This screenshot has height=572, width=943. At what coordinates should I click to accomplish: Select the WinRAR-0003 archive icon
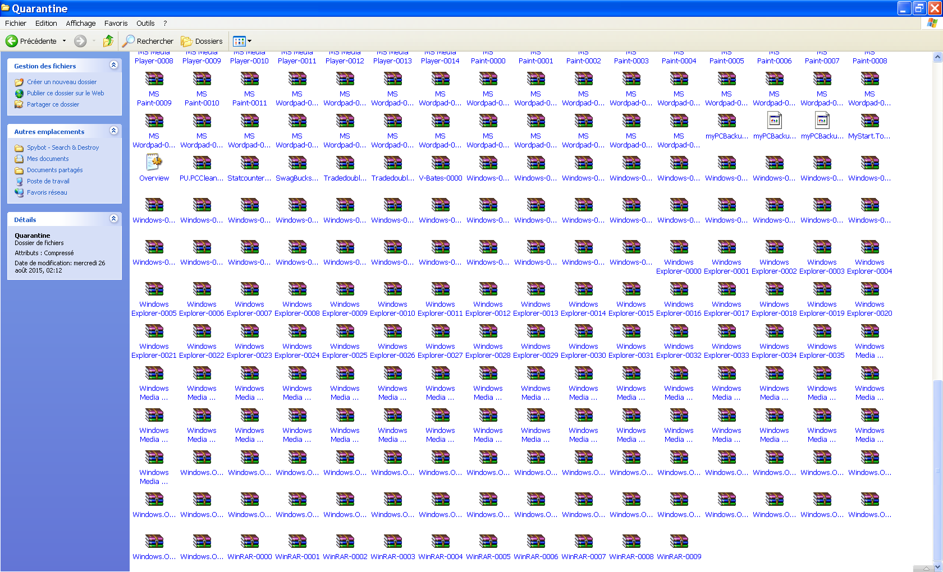(x=392, y=541)
